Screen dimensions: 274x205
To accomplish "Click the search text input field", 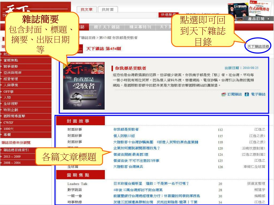I will [117, 15].
